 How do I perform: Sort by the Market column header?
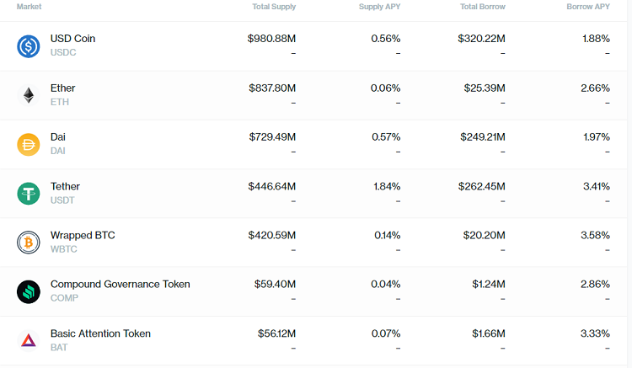click(x=29, y=7)
